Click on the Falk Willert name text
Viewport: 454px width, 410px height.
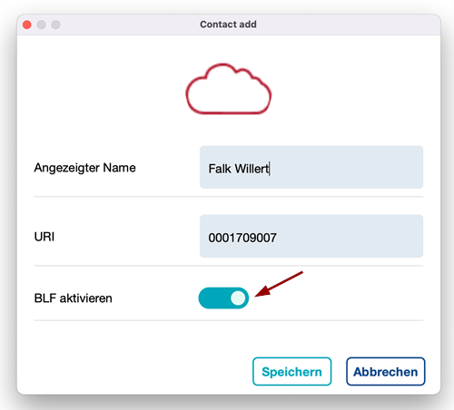tap(239, 169)
